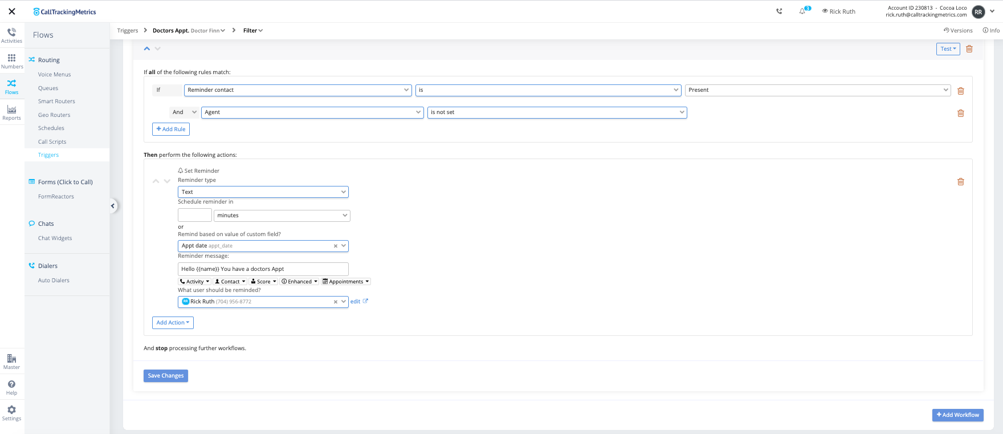Move workflow up with blue chevron
The width and height of the screenshot is (1003, 434).
click(x=147, y=48)
